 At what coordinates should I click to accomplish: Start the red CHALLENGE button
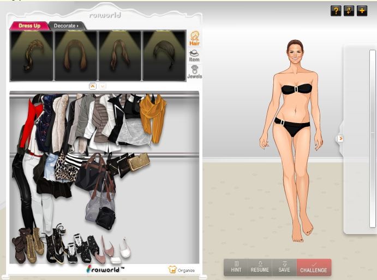[x=314, y=267]
